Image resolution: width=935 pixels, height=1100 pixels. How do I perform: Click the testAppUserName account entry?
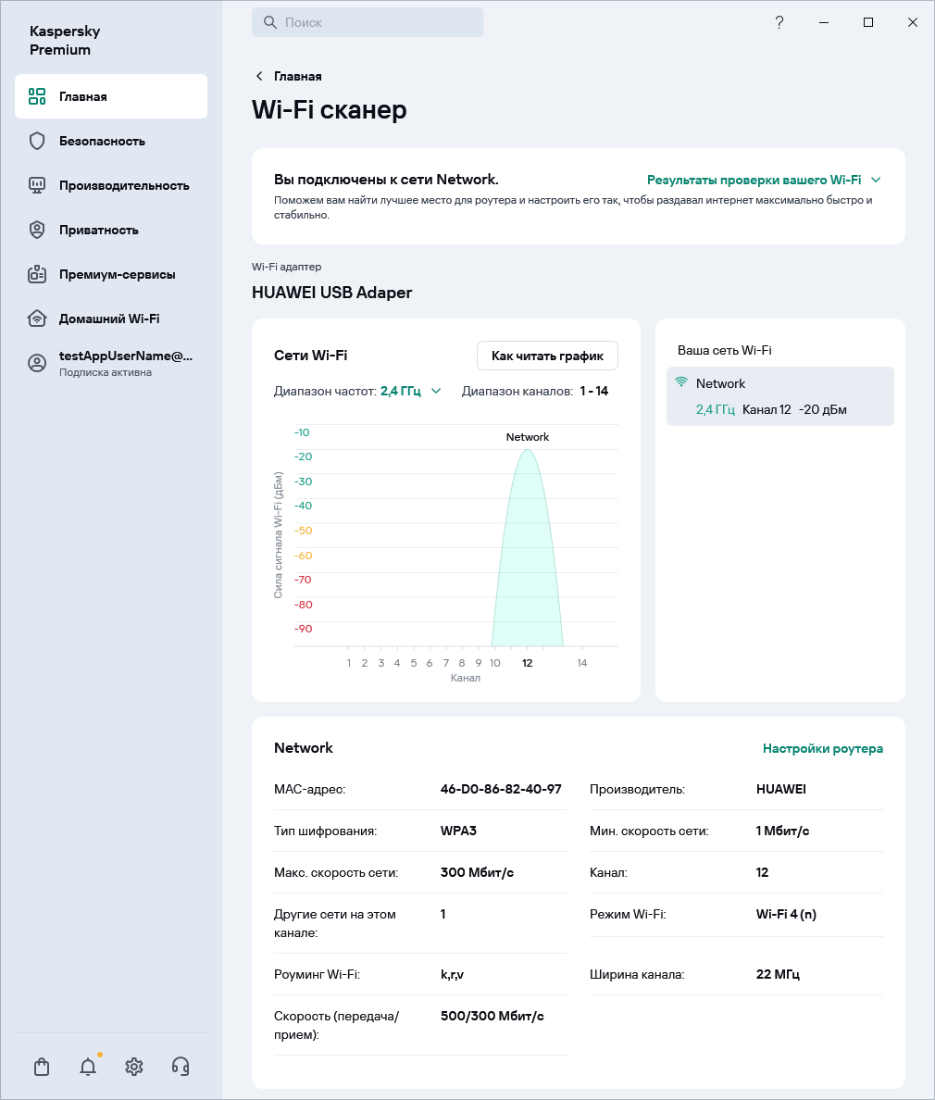tap(111, 363)
